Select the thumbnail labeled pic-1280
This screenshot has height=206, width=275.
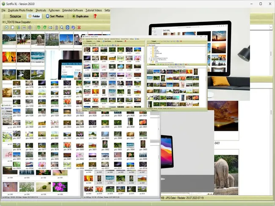pos(55,84)
